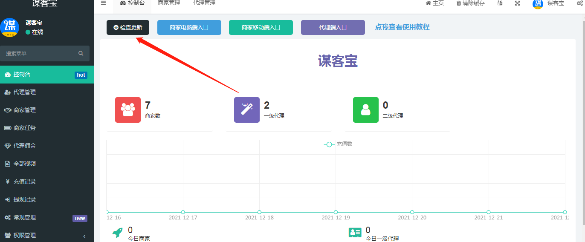
Task: Click the 在线 online status text
Action: click(x=38, y=32)
